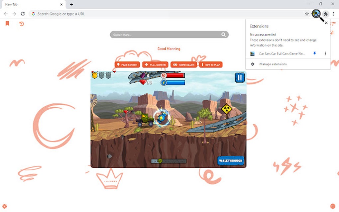Reload the page with the refresh icon

click(x=22, y=14)
